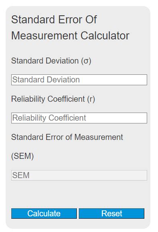The width and height of the screenshot is (158, 232).
Task: Click the Standard Deviation (σ) label
Action: point(51,61)
